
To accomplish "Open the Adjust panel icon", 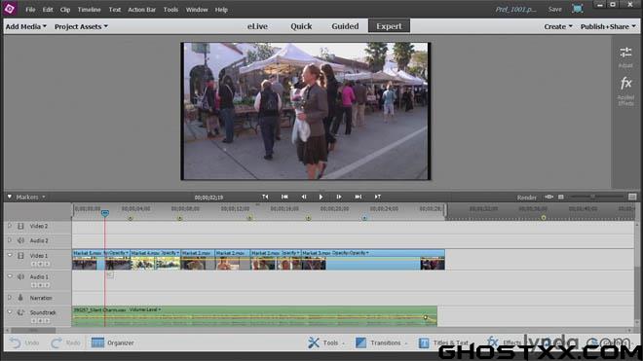I will [x=625, y=53].
